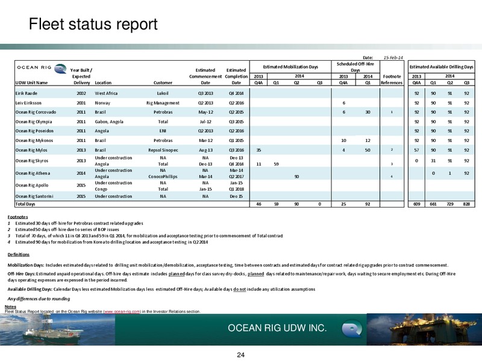This screenshot has height=361, width=482.
Task: Click 'Any differences due to rounding' note
Action: coord(39,298)
